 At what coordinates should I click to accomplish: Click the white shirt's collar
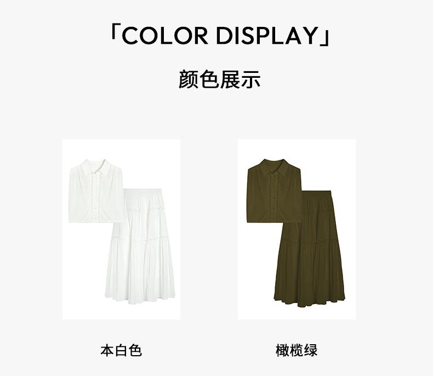pyautogui.click(x=96, y=167)
